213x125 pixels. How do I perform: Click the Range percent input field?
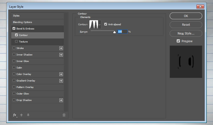(122, 32)
